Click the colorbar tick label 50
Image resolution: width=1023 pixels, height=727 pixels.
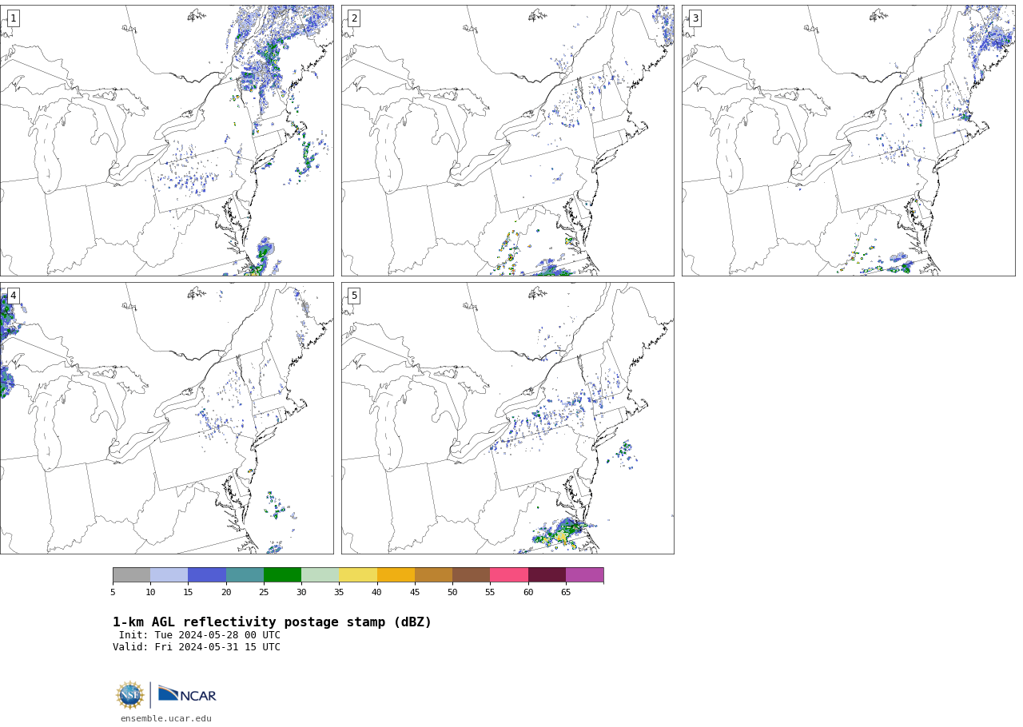452,592
